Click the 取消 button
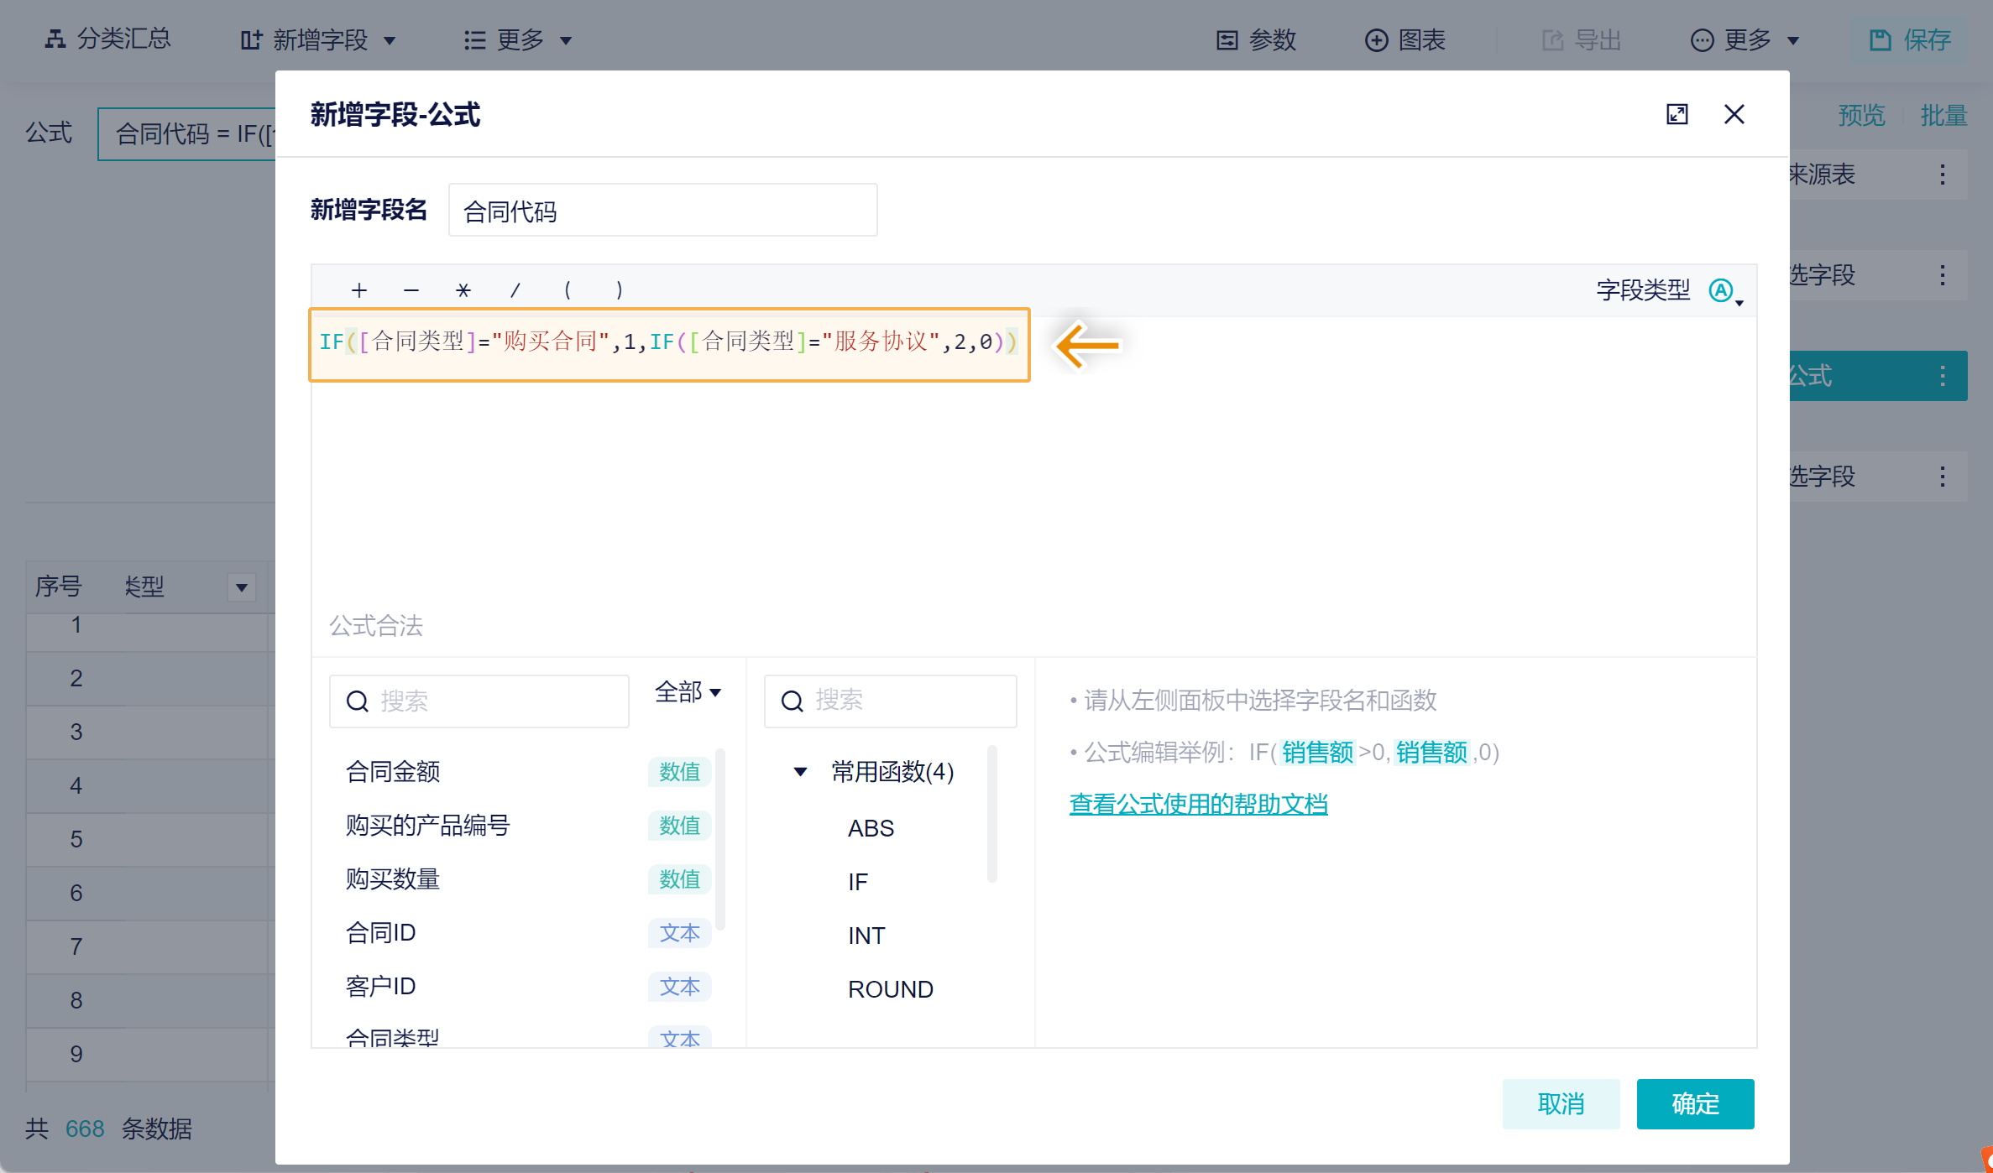This screenshot has width=1993, height=1173. [1560, 1103]
